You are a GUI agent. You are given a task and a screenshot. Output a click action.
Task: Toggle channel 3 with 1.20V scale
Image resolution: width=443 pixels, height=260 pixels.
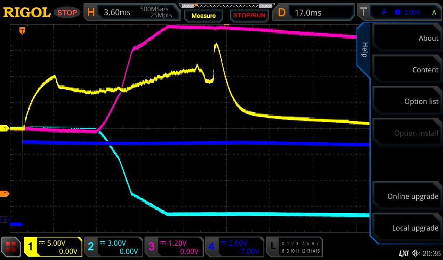pos(173,247)
